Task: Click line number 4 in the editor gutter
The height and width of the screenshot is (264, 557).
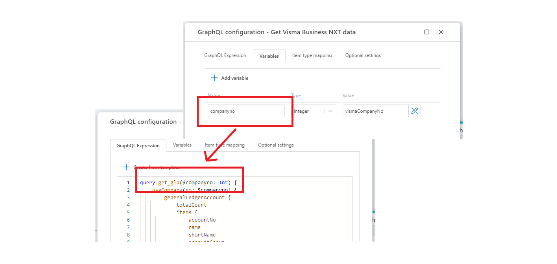Action: [128, 205]
